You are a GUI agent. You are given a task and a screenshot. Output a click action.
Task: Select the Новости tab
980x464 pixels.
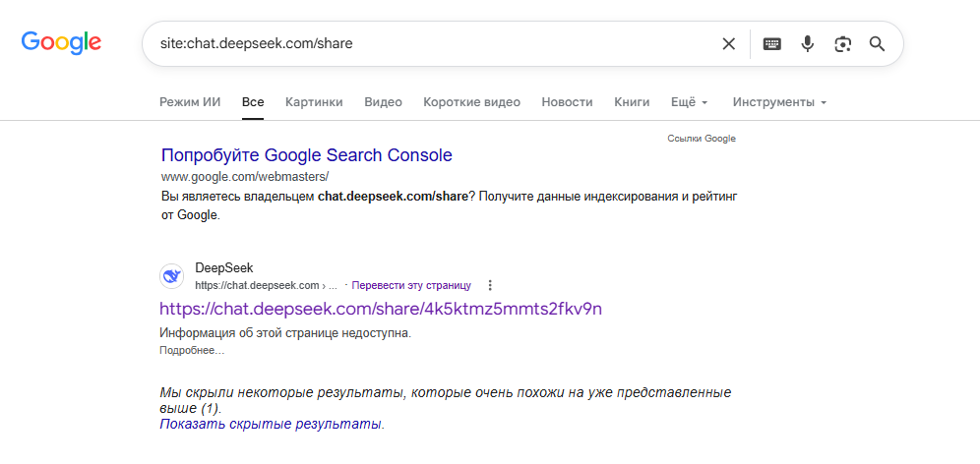tap(567, 102)
